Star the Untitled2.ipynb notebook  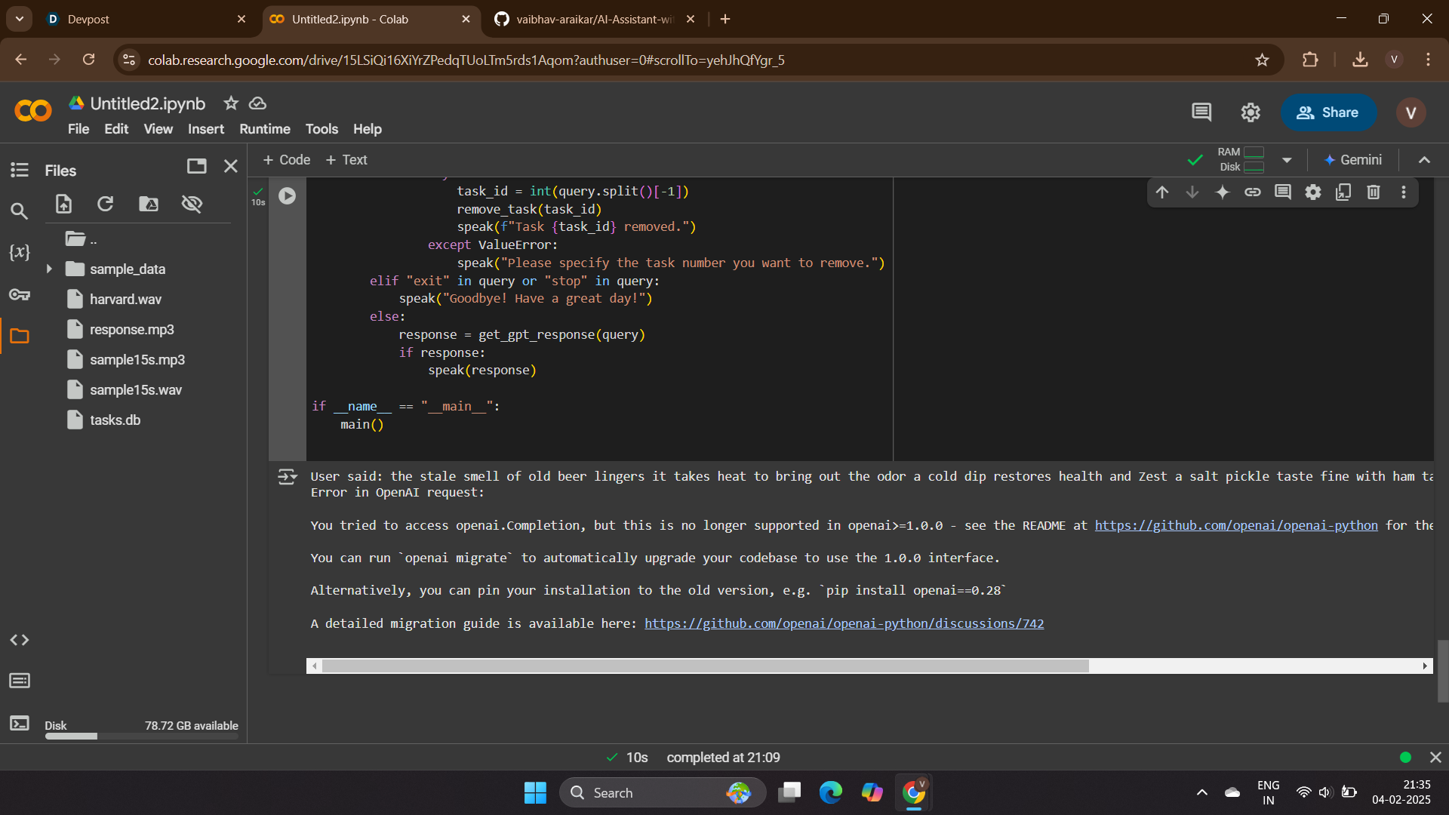231,103
